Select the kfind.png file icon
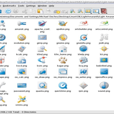Screen dimensions: 114x114 (x=42, y=49)
